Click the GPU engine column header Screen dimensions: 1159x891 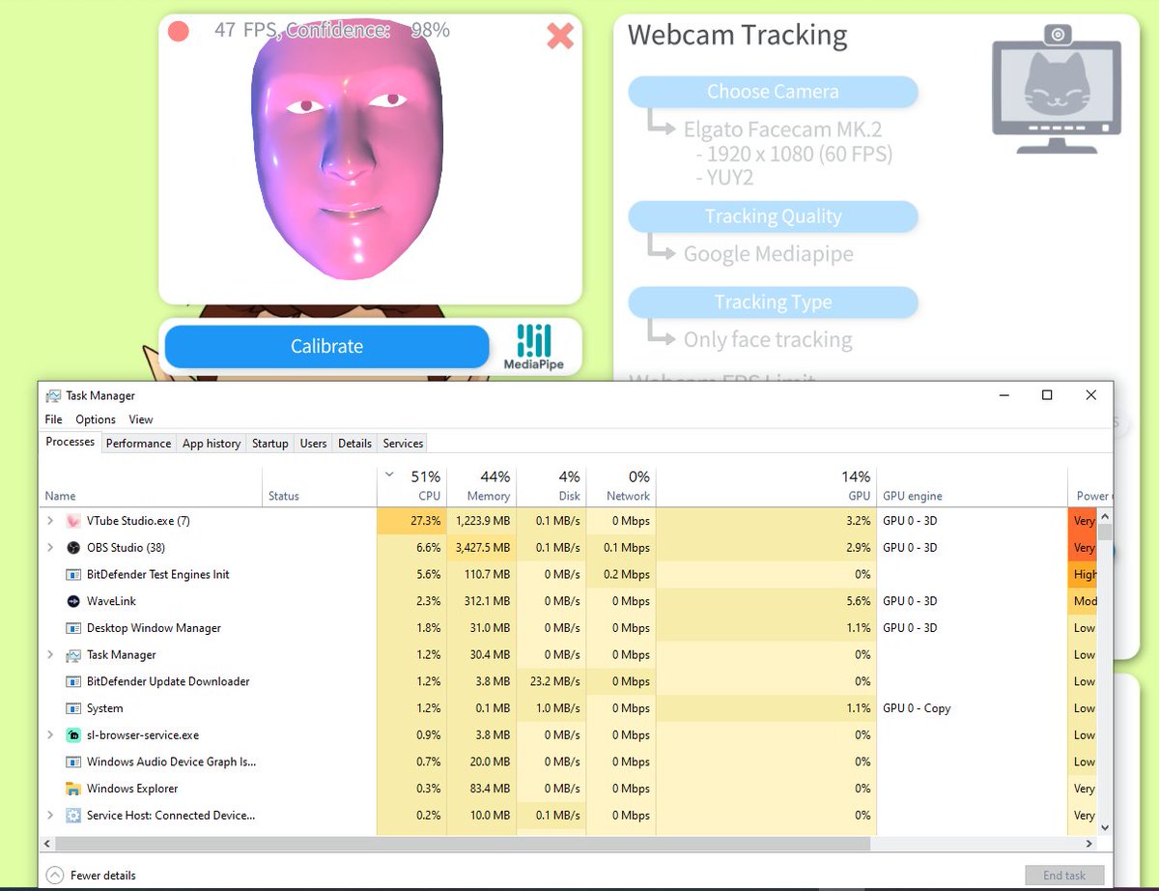tap(972, 486)
